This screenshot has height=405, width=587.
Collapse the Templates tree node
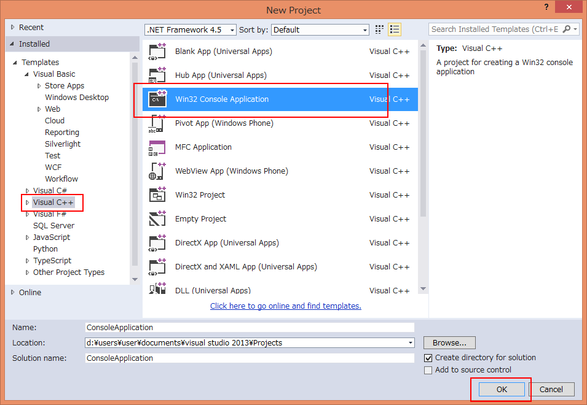[x=15, y=63]
